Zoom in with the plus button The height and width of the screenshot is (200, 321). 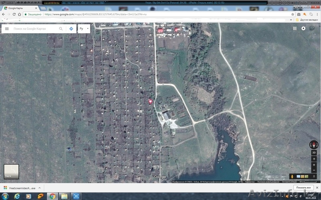pyautogui.click(x=313, y=165)
